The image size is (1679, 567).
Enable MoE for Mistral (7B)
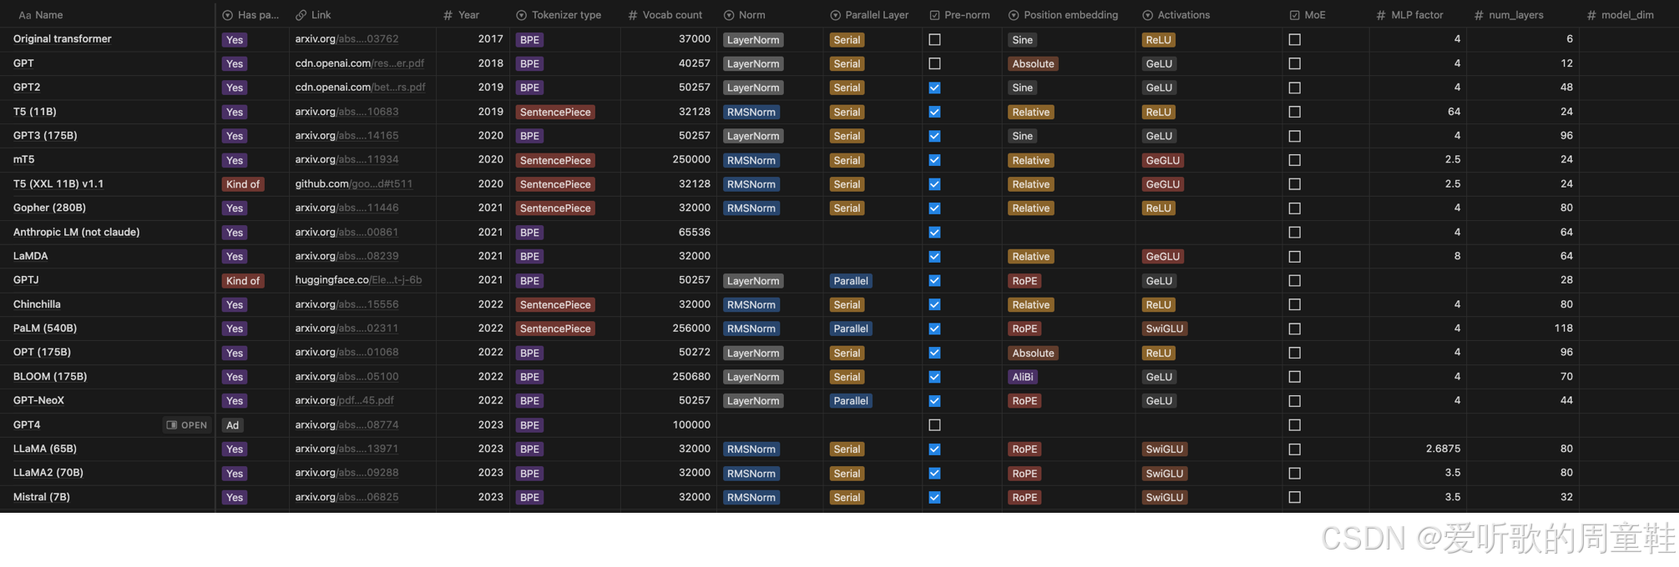click(x=1294, y=497)
